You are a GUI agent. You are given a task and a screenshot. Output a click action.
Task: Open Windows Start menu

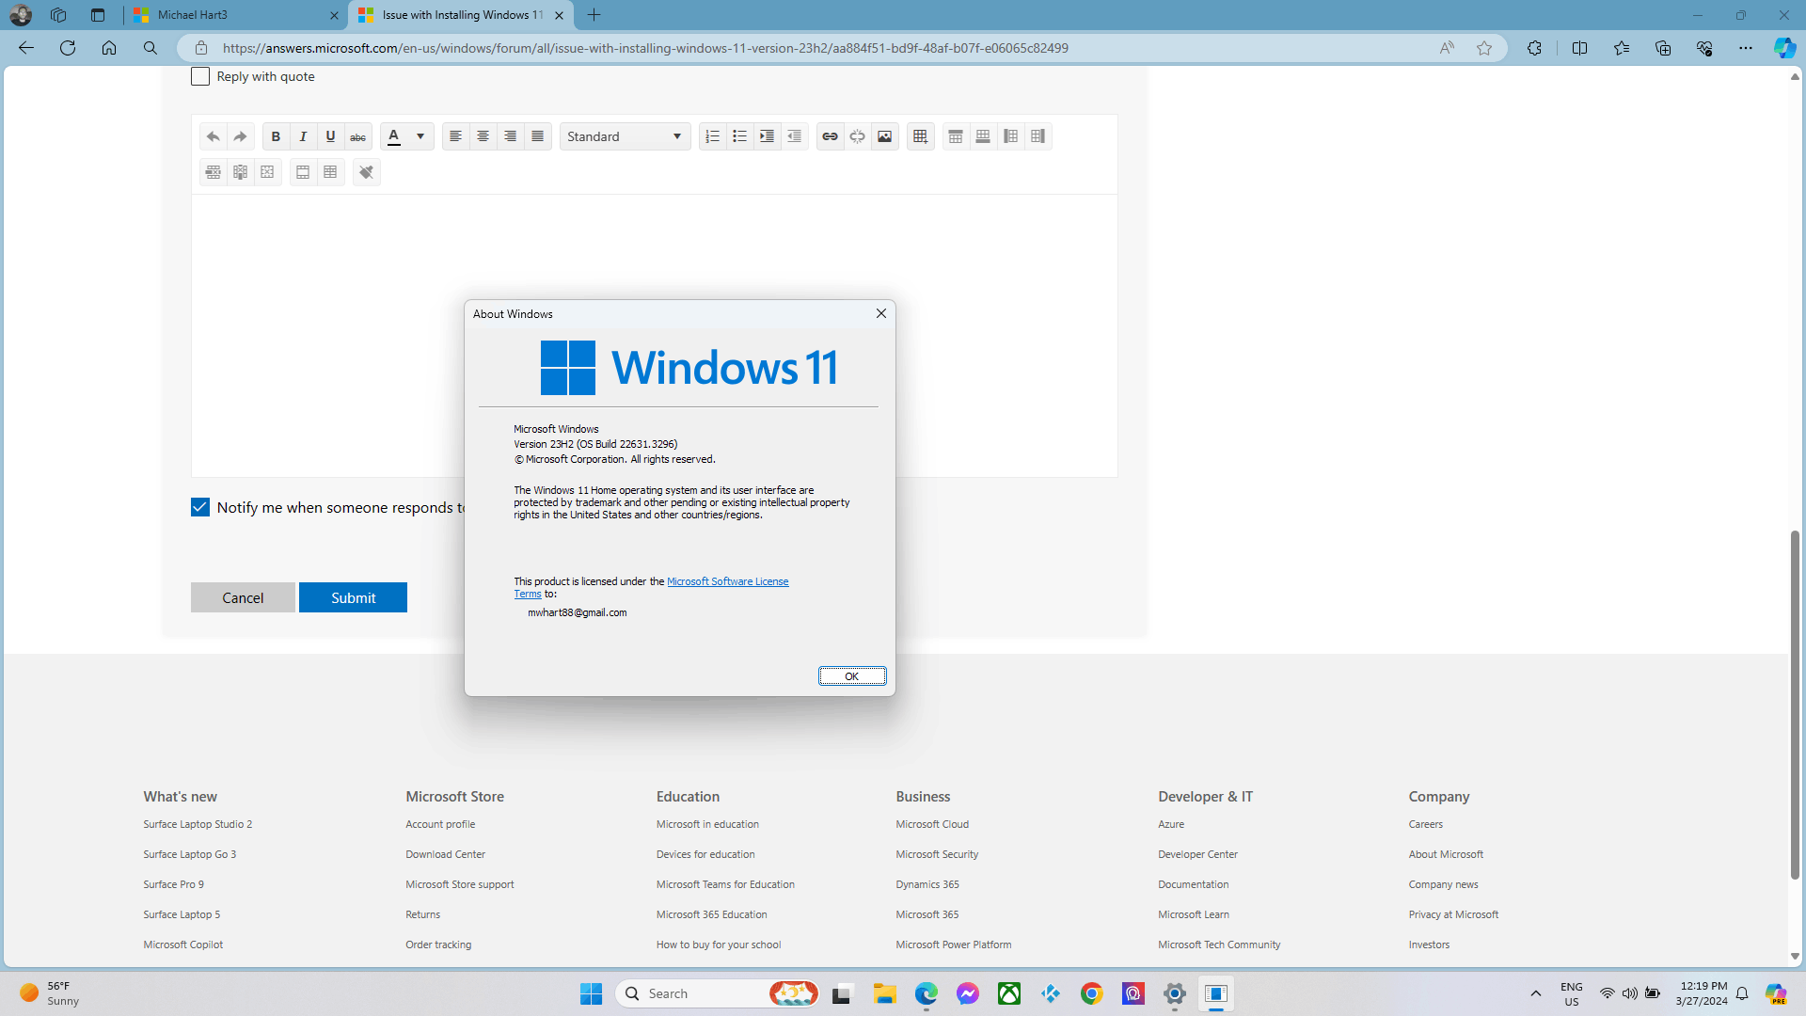591,993
